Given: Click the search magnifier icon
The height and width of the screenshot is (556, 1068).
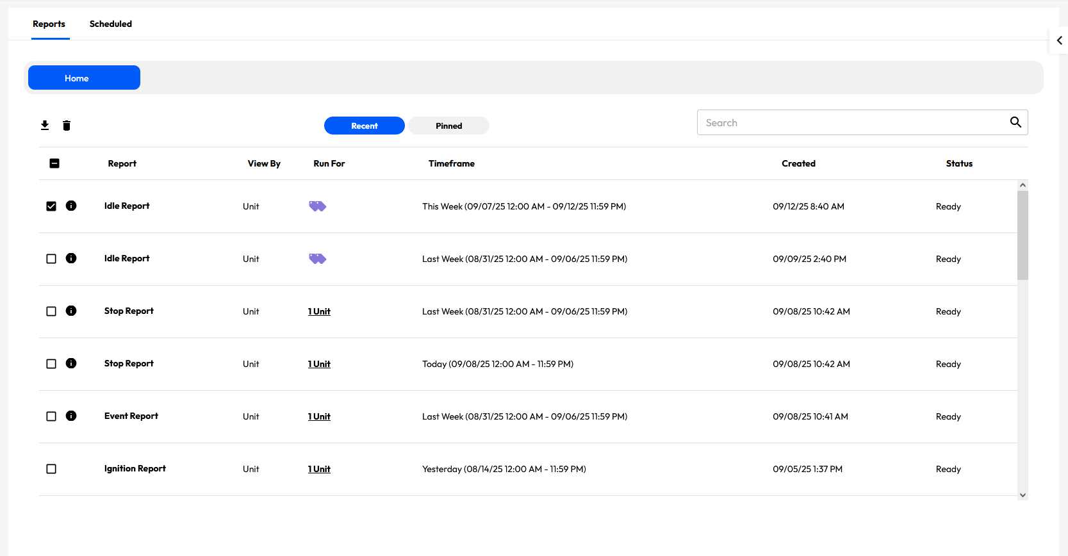Looking at the screenshot, I should (x=1015, y=122).
